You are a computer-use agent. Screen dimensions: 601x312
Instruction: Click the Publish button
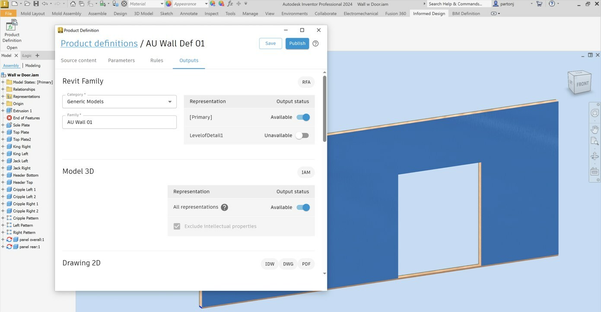[297, 43]
